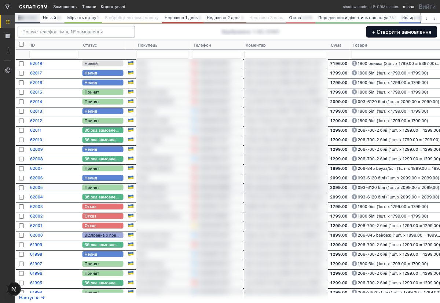
Task: Open the Отказ status dropdown on order 62003
Action: [103, 207]
